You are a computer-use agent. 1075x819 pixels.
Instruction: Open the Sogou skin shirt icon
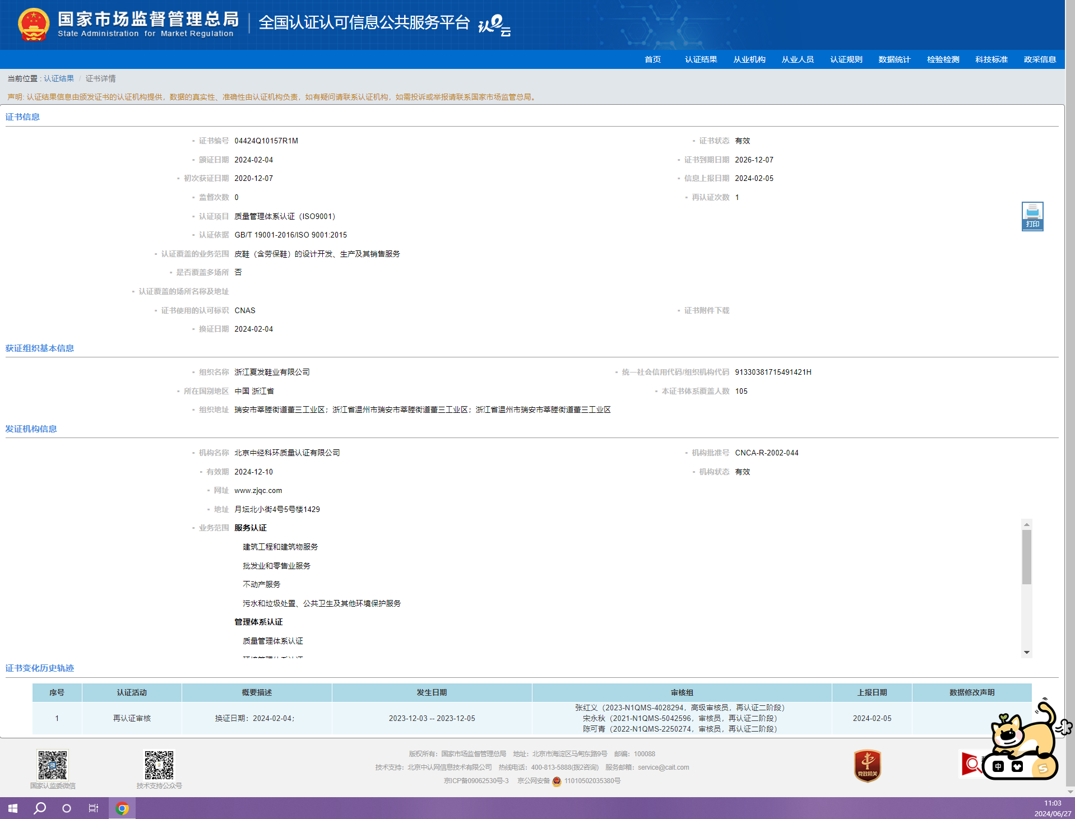[x=1017, y=766]
